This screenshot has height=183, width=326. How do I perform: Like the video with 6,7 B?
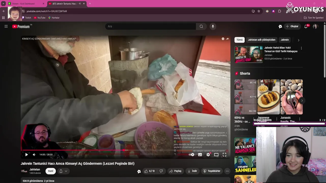pos(150,171)
